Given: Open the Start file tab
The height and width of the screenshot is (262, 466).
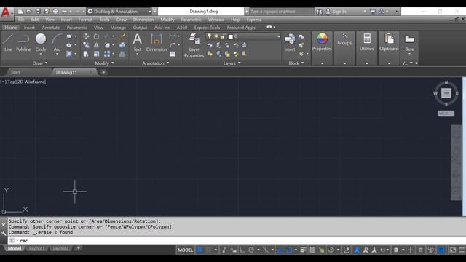Looking at the screenshot, I should (x=15, y=72).
